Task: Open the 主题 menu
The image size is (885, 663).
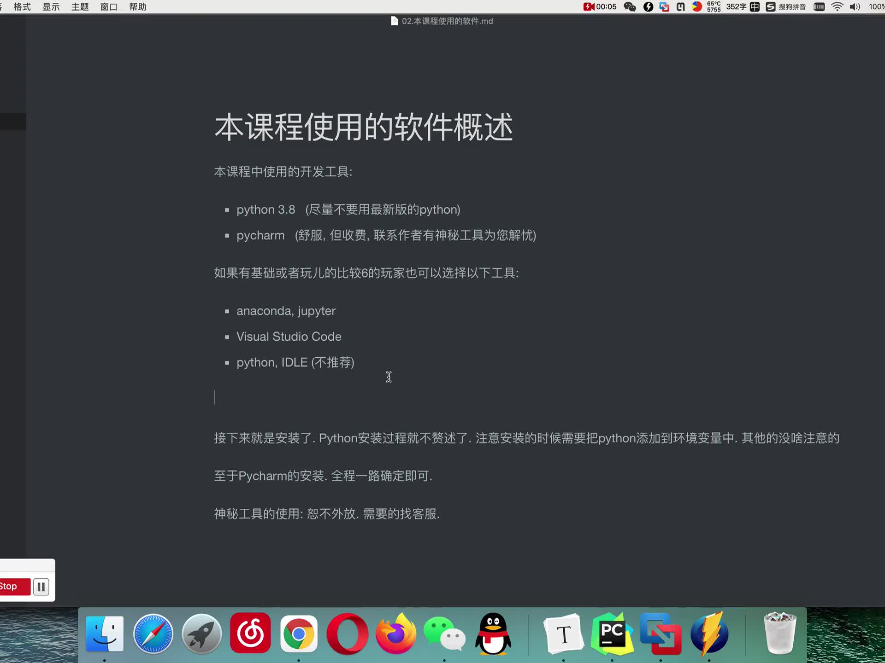Action: click(80, 7)
